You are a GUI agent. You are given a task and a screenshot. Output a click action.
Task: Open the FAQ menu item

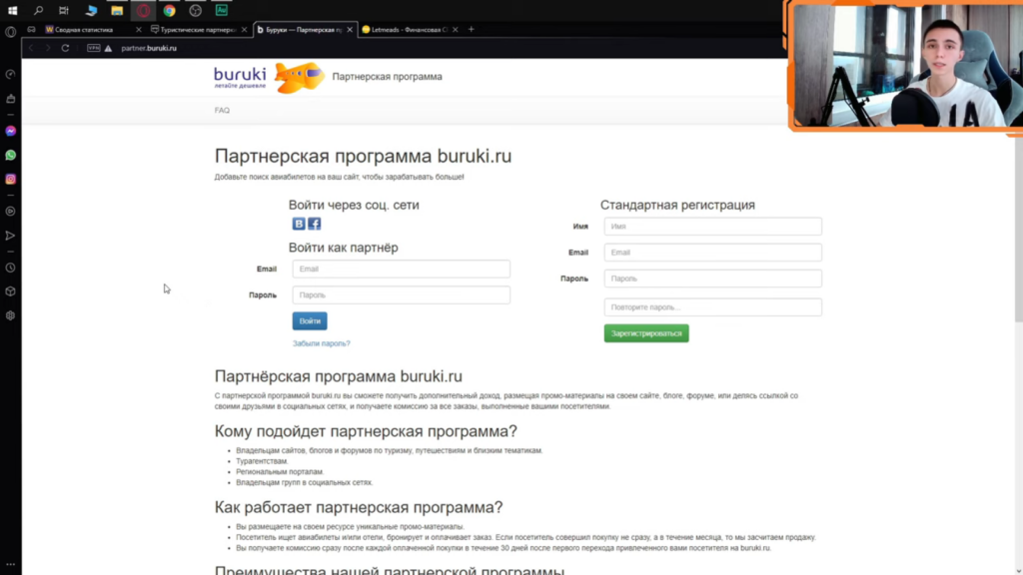pyautogui.click(x=222, y=110)
